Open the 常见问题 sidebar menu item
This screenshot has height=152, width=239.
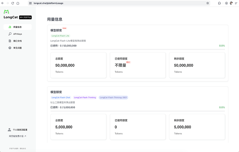click(x=18, y=48)
